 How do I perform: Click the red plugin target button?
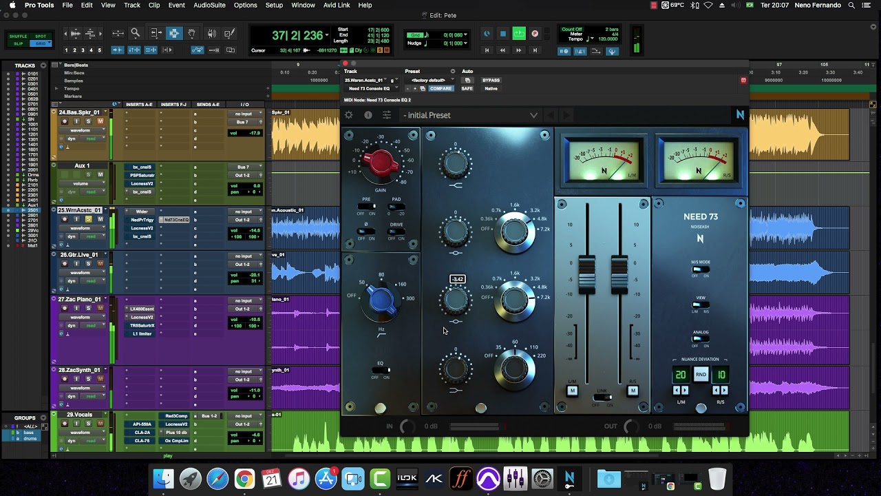point(743,80)
